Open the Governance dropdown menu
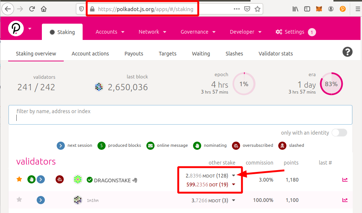This screenshot has height=213, width=362. pos(198,32)
